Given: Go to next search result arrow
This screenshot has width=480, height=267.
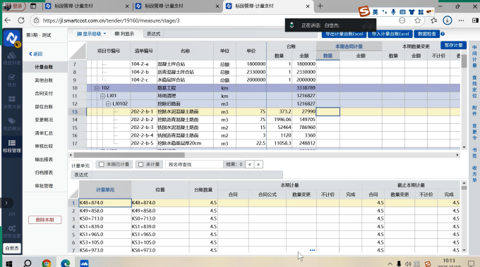Looking at the screenshot, I should [258, 164].
